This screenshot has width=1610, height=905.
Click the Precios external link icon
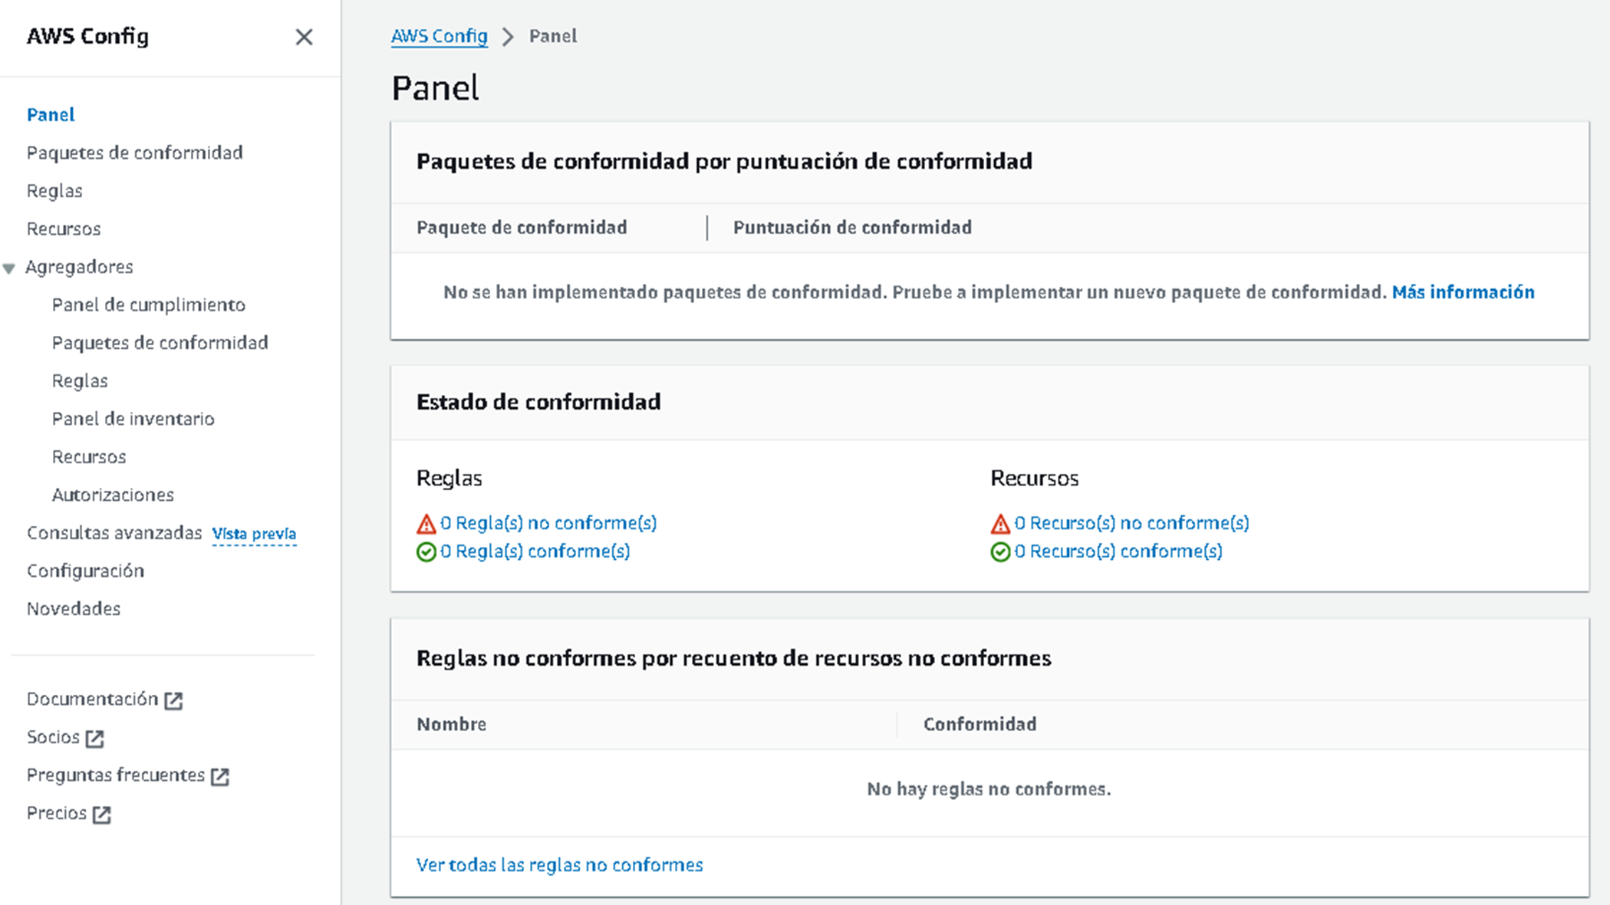(x=101, y=814)
